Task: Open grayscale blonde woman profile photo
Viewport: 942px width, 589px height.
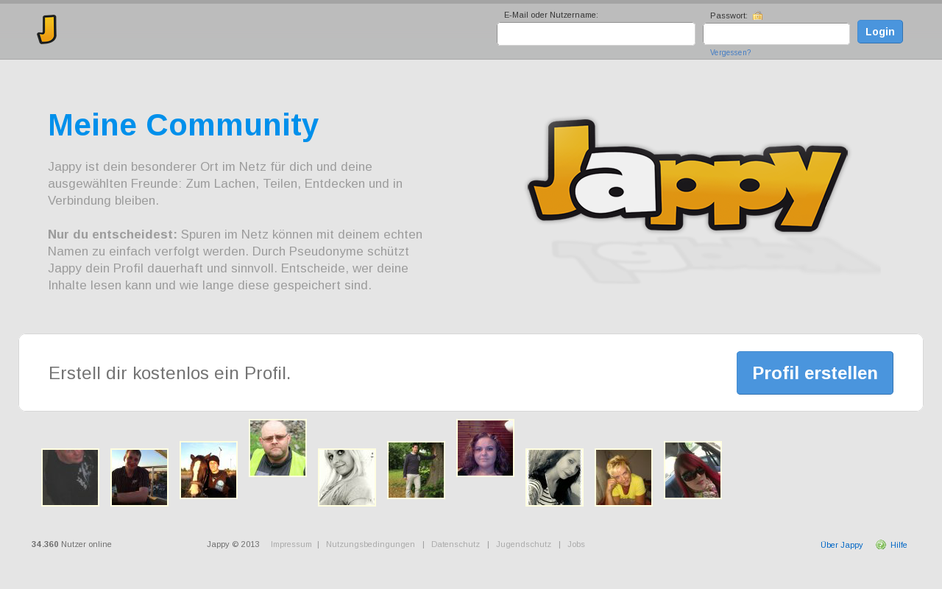Action: (x=347, y=478)
